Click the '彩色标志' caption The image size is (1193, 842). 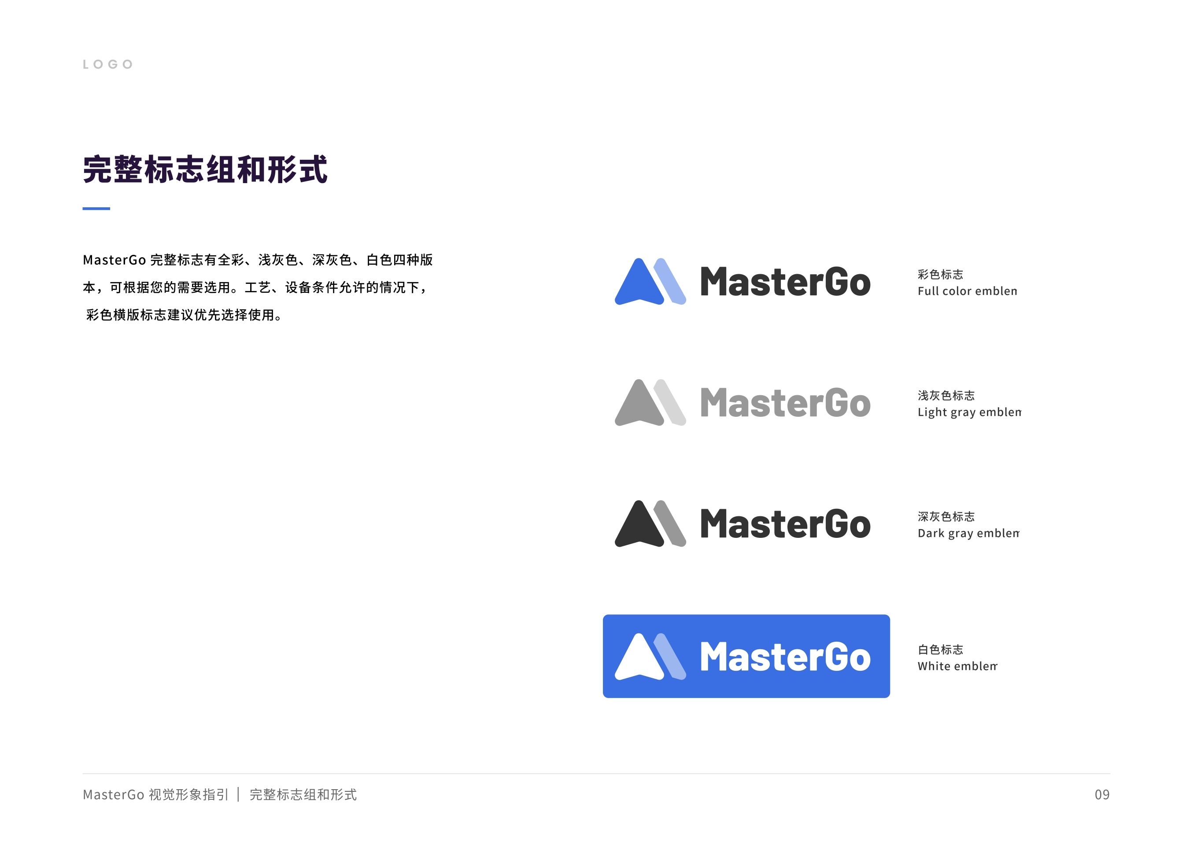[x=940, y=274]
